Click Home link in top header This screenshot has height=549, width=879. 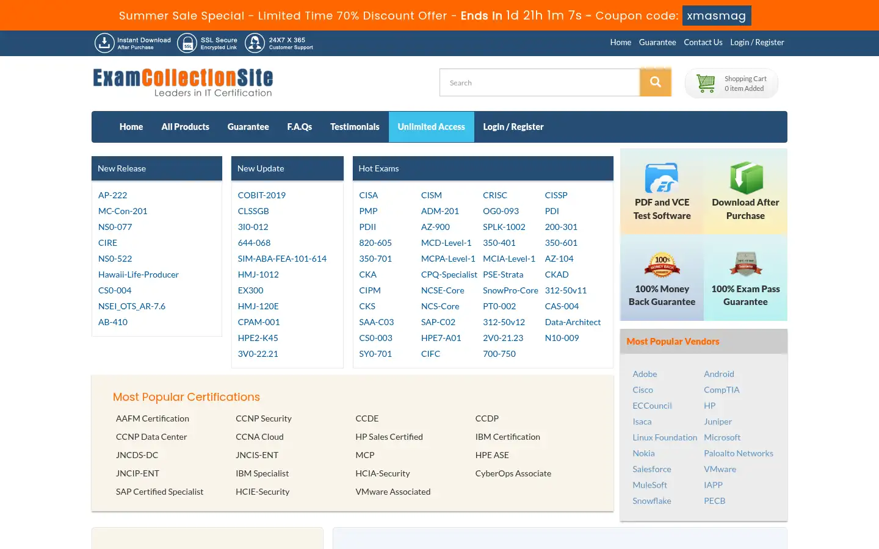click(x=621, y=42)
